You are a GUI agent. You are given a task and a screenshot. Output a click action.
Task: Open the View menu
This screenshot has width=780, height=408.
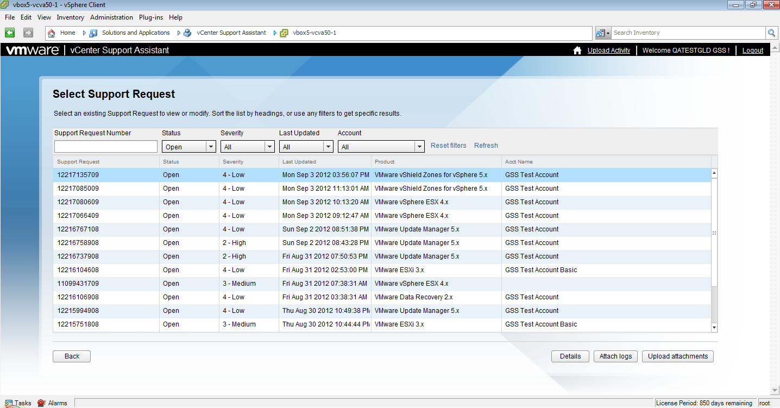[45, 17]
